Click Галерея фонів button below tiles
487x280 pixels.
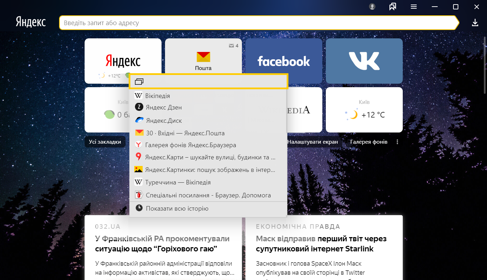369,142
